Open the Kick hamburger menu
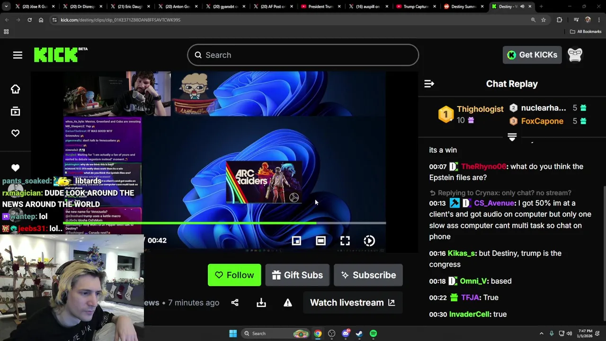The image size is (606, 341). [18, 55]
